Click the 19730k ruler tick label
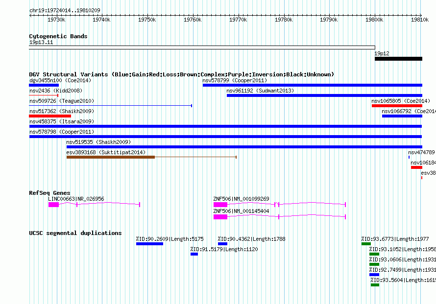Image resolution: width=436 pixels, height=304 pixels. (56, 20)
